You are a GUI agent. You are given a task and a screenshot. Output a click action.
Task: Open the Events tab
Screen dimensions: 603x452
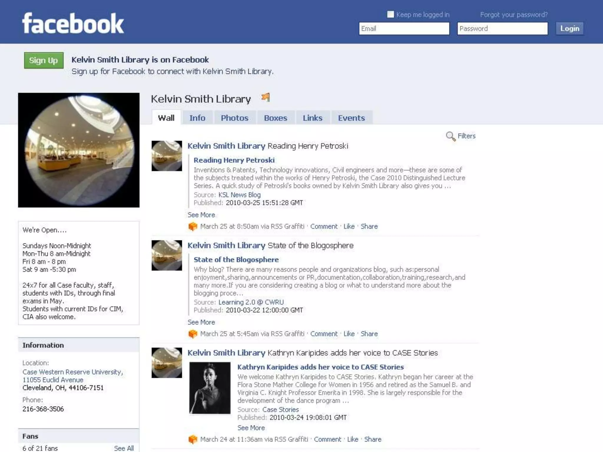coord(351,118)
